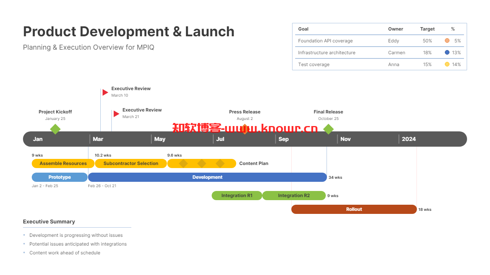Click the green Project Kickoff diamond marker
This screenshot has width=490, height=275.
[x=56, y=129]
